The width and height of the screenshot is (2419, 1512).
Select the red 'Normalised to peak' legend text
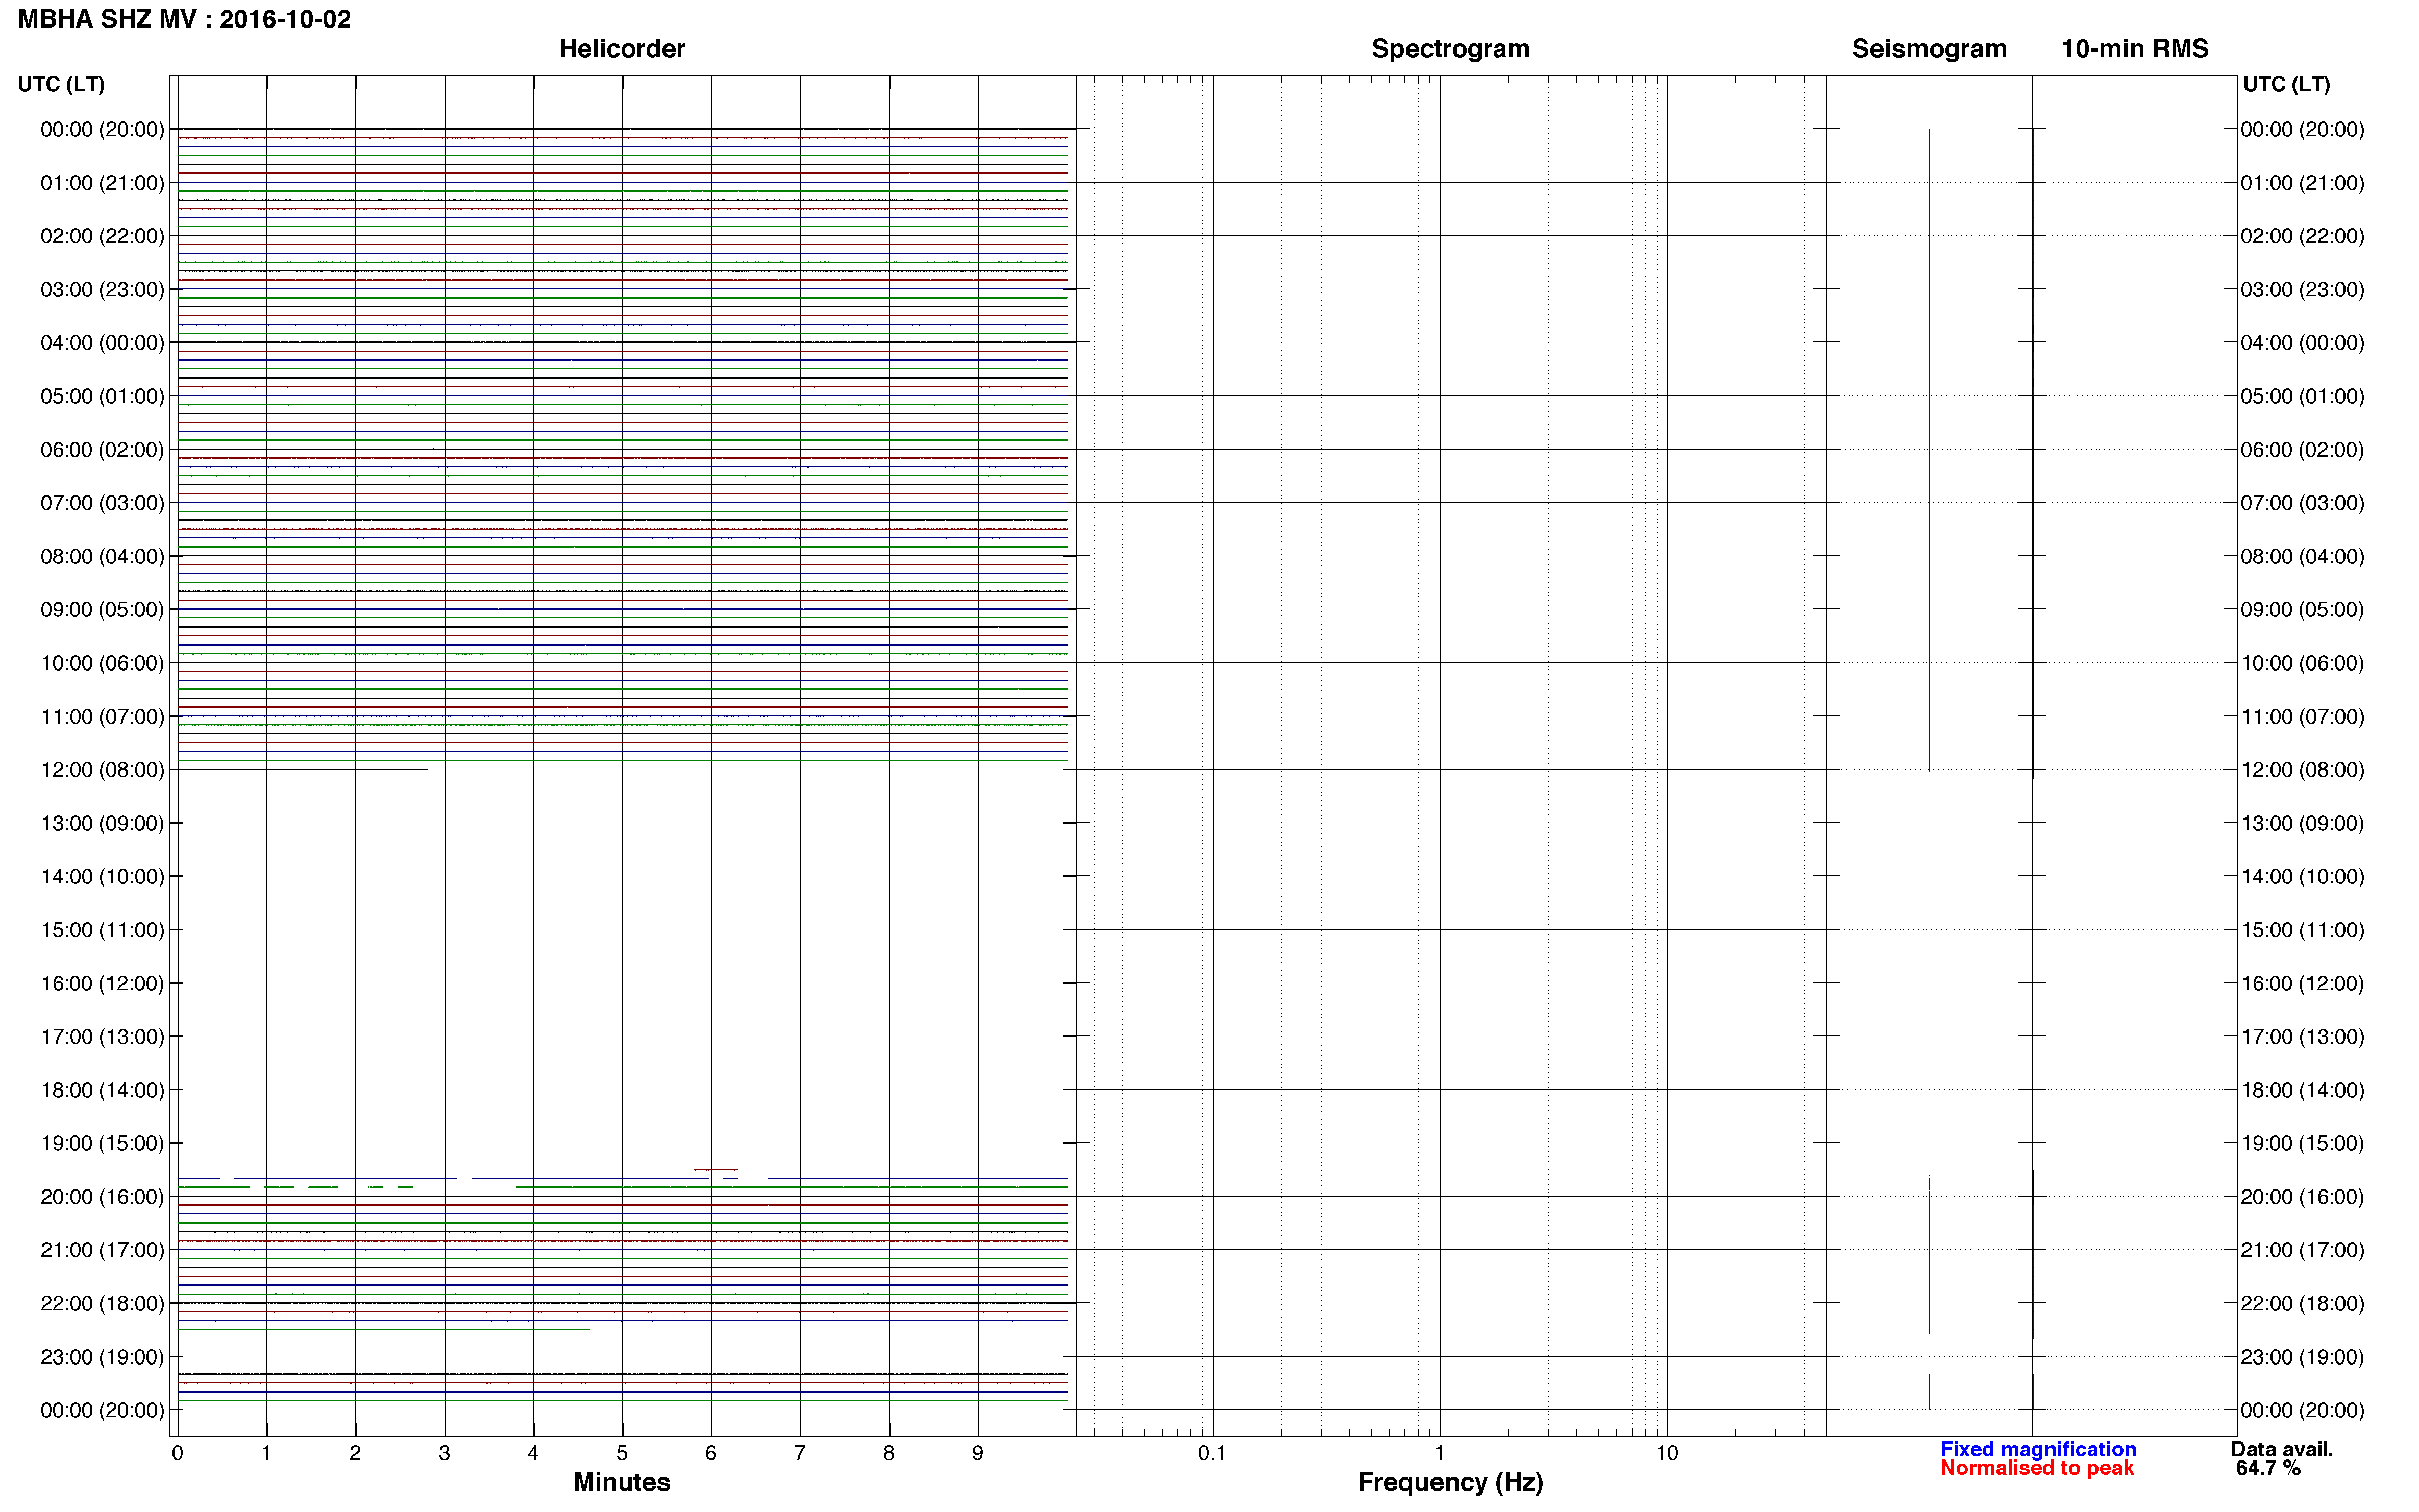coord(2037,1468)
